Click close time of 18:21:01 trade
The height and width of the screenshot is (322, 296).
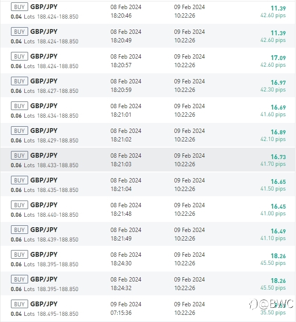click(x=189, y=111)
